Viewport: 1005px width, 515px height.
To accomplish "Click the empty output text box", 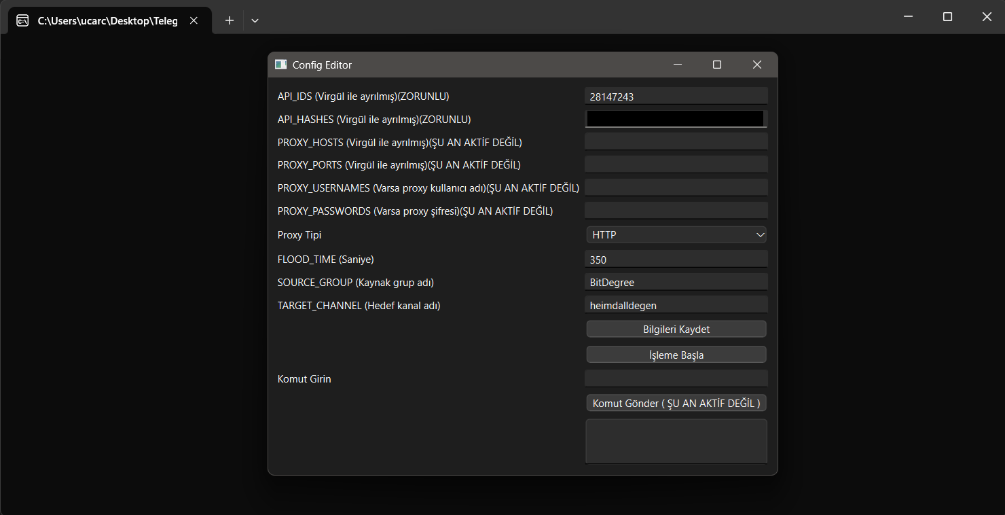I will pyautogui.click(x=676, y=442).
